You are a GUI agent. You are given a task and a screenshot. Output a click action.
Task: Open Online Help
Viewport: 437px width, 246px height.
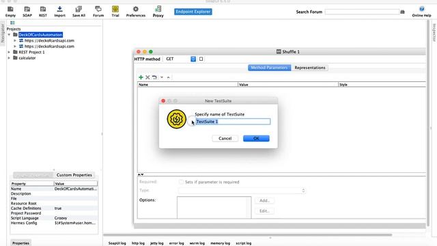tap(421, 12)
